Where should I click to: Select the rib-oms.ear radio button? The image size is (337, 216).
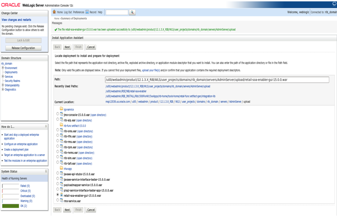point(58,130)
